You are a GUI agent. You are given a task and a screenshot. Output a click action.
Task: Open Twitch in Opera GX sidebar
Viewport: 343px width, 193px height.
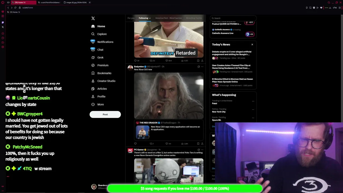pyautogui.click(x=3, y=23)
